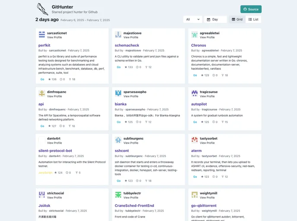Open the Source GitHub button

[x=251, y=9]
